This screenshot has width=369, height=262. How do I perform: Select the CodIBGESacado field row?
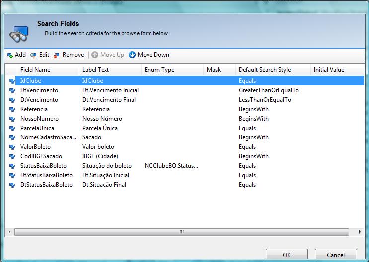pos(41,156)
